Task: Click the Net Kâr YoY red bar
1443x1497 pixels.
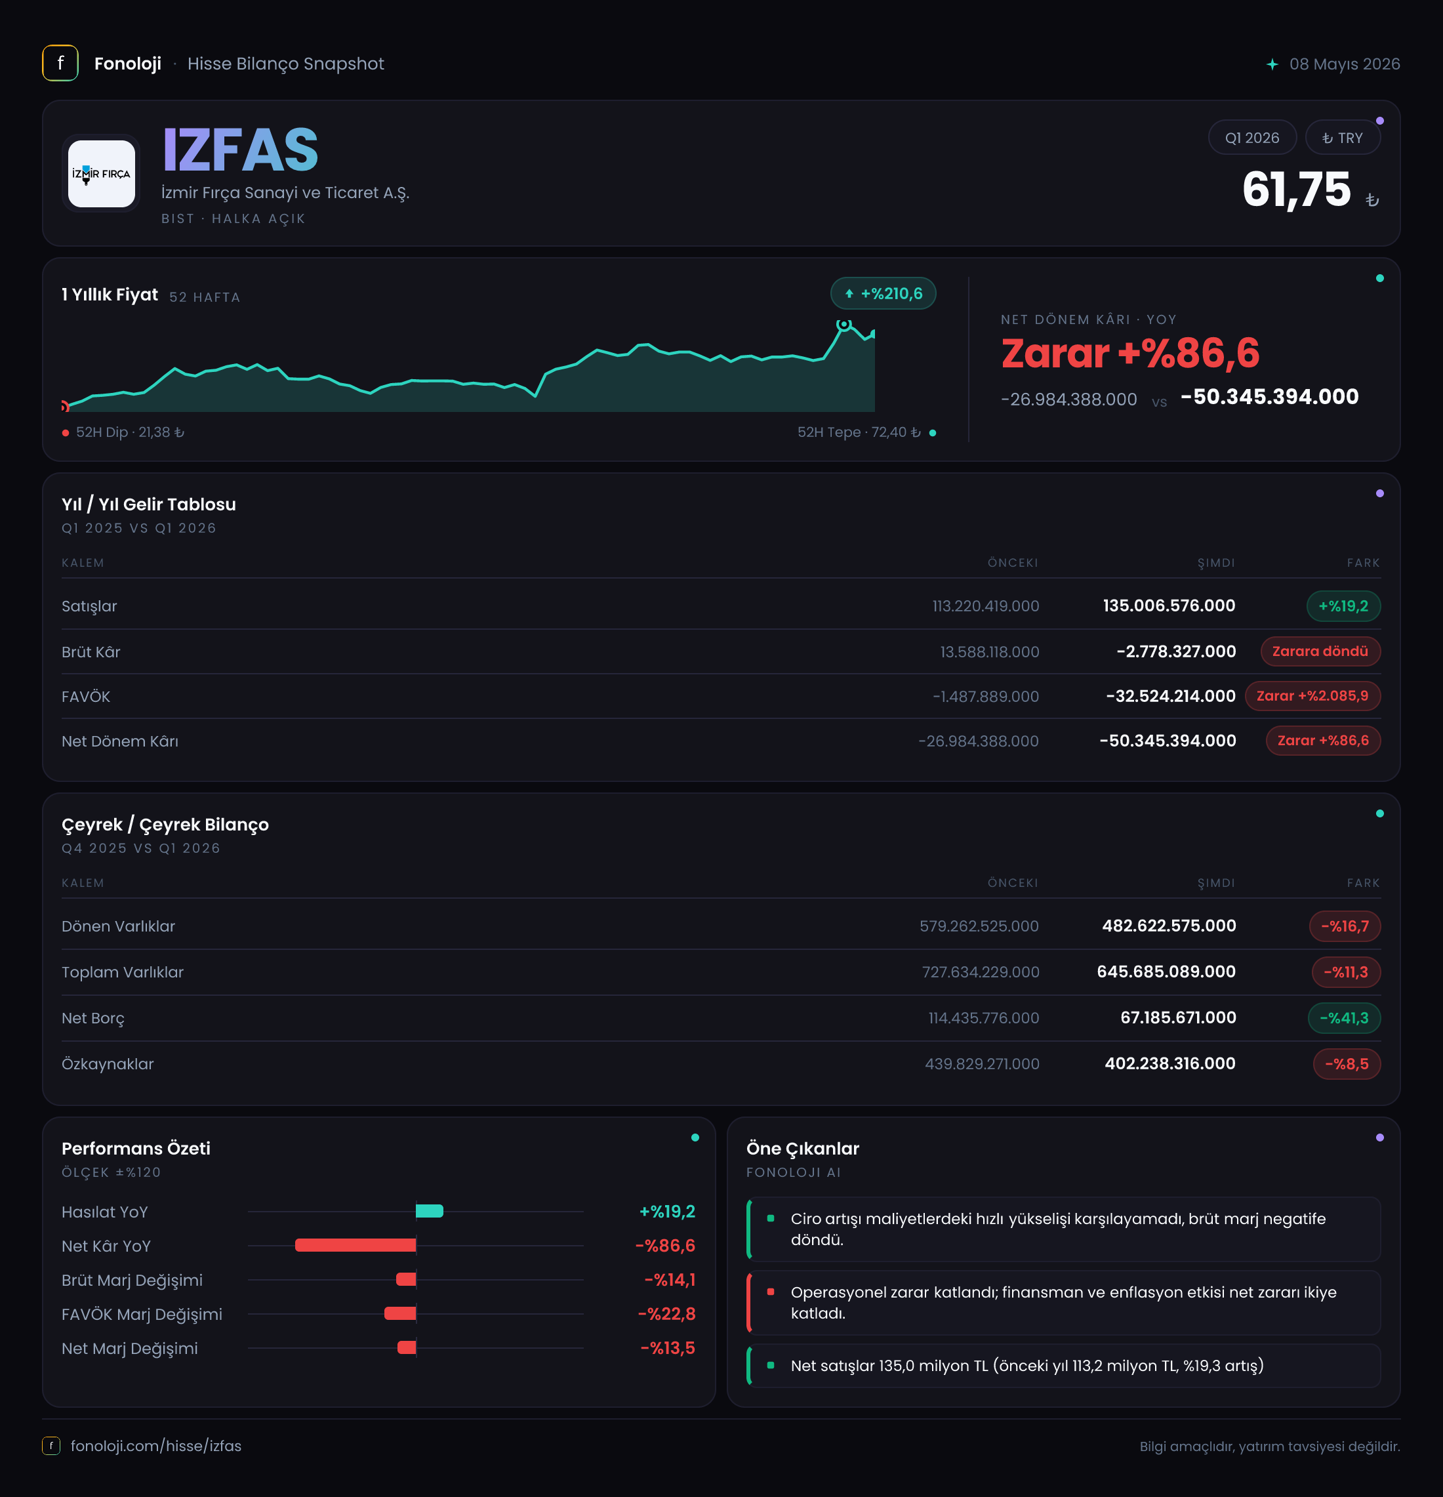Action: tap(355, 1245)
